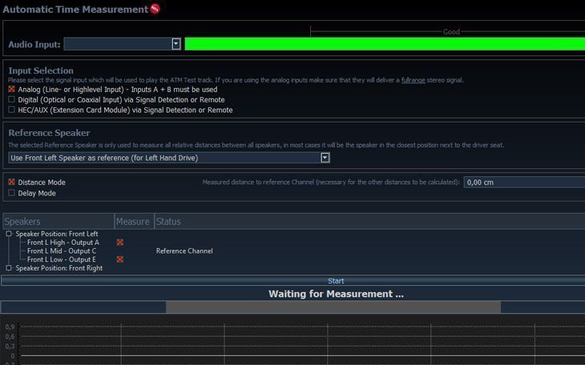Open the Reference Speaker dropdown

325,158
